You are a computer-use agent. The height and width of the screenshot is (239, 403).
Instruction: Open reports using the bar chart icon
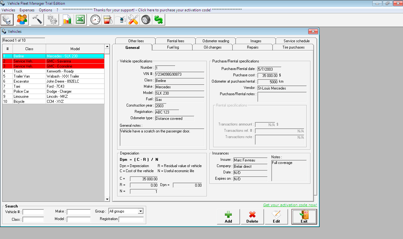[x=67, y=20]
